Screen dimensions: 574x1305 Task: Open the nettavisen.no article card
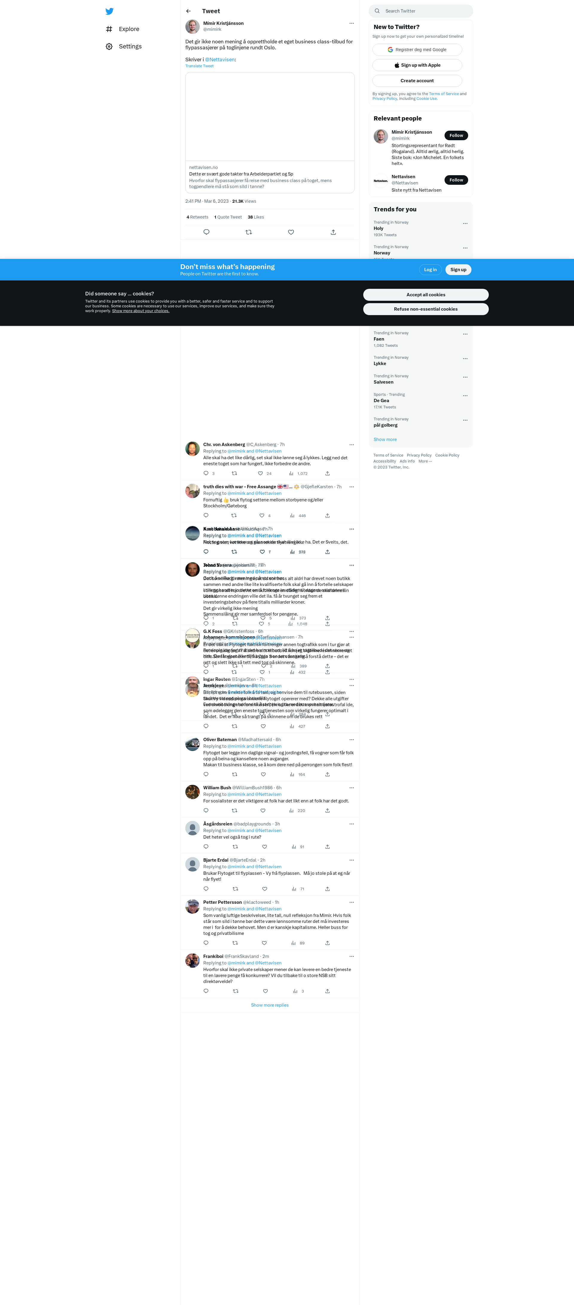tap(270, 133)
